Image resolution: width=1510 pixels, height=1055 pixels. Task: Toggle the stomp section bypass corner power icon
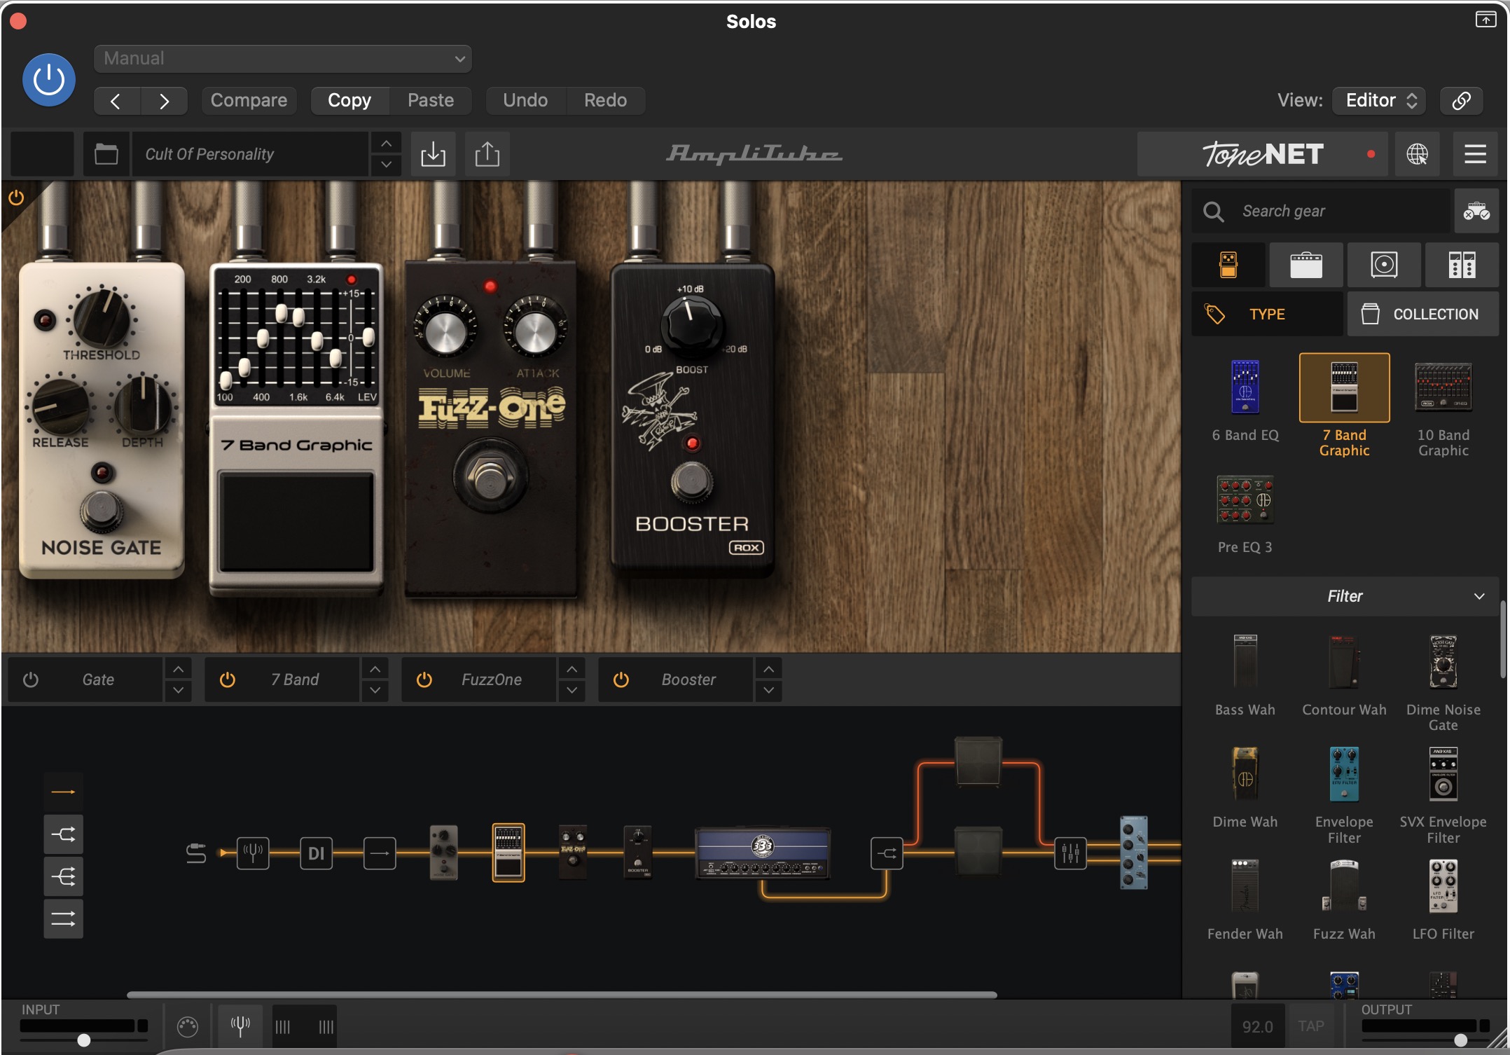16,198
